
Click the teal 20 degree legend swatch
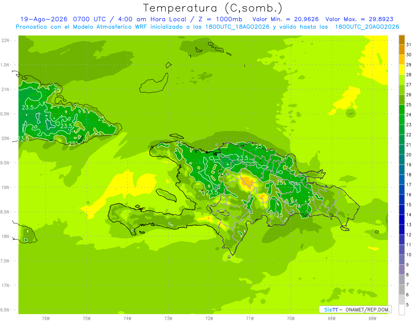click(402, 150)
